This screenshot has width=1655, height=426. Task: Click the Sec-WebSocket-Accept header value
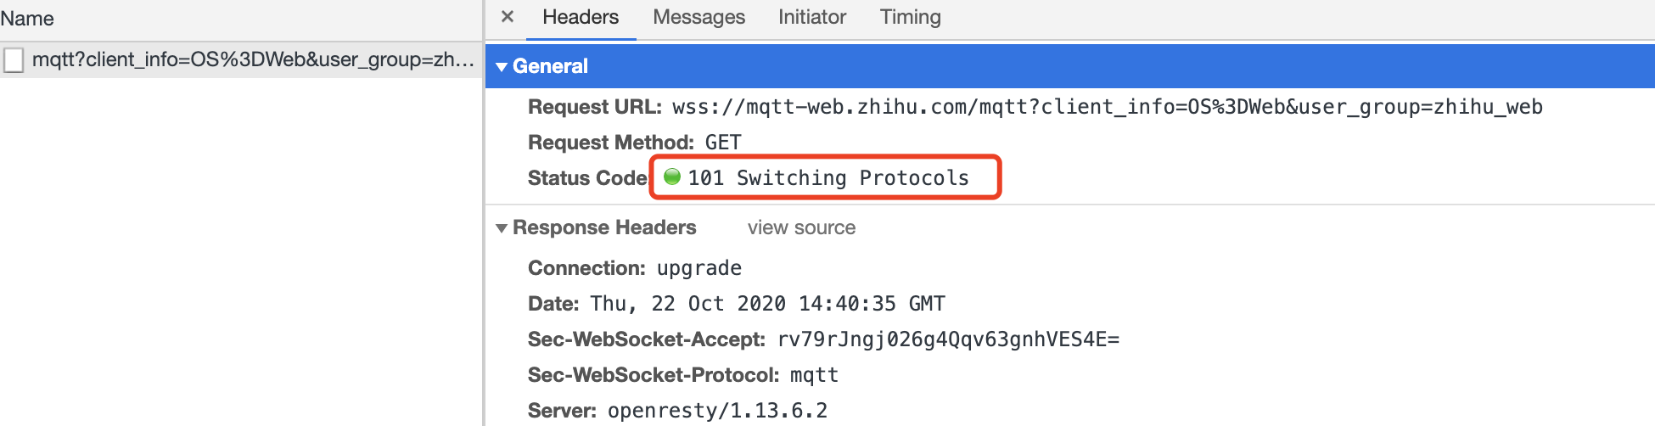pyautogui.click(x=948, y=339)
